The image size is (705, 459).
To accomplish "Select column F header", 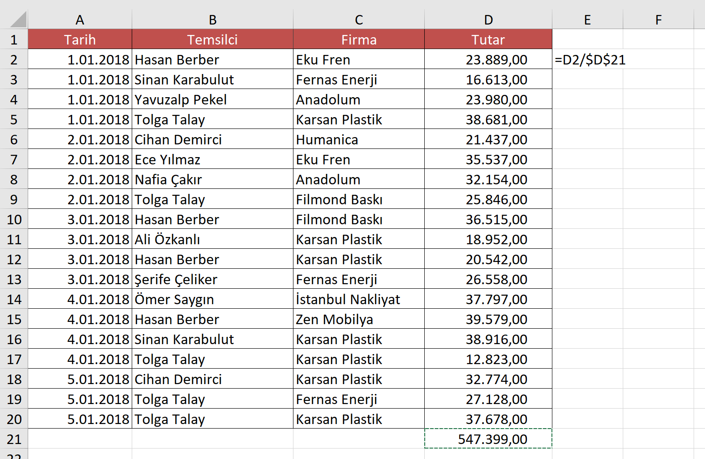I will (x=659, y=20).
